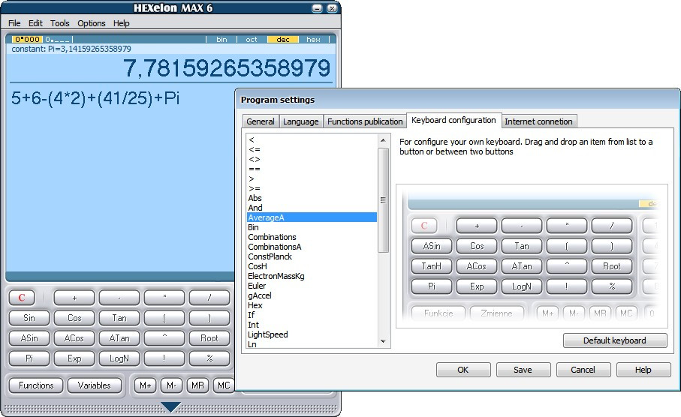Select AverageA in the function list

(312, 217)
